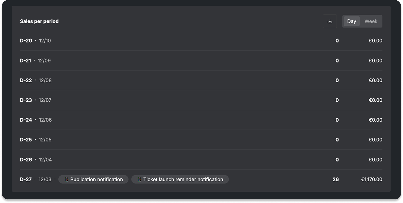Select the D-23 row dated 12/07
The image size is (403, 203).
click(x=201, y=100)
